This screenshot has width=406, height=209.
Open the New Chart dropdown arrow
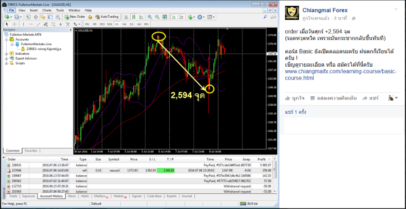[x=11, y=17]
